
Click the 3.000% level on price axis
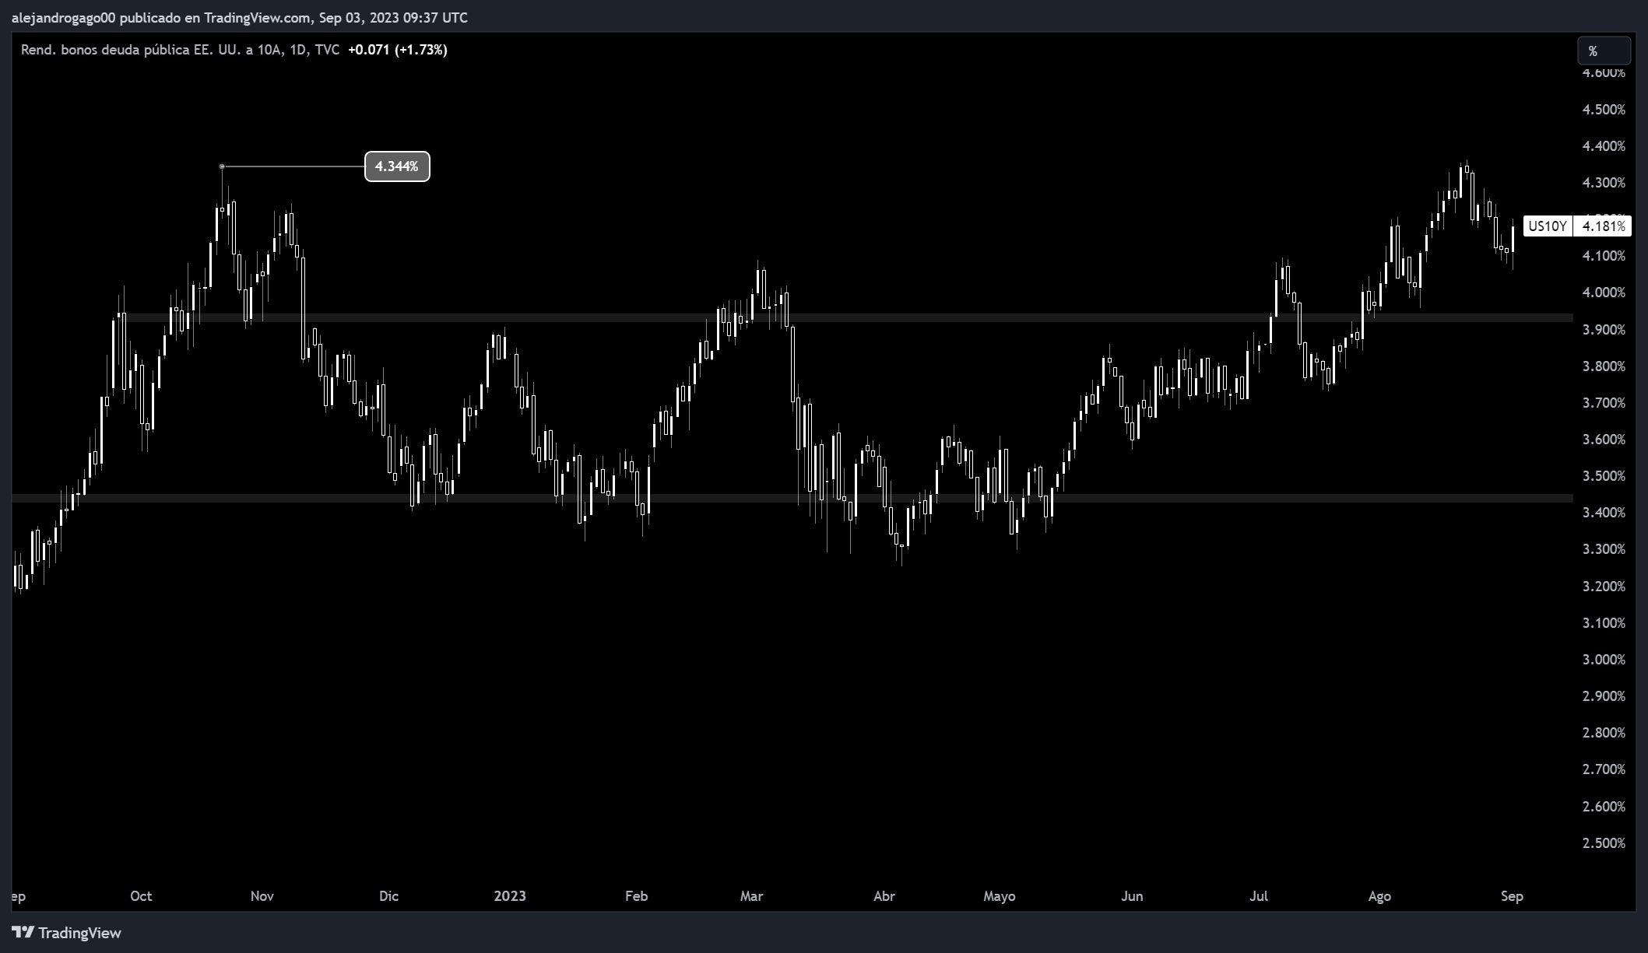click(1604, 660)
